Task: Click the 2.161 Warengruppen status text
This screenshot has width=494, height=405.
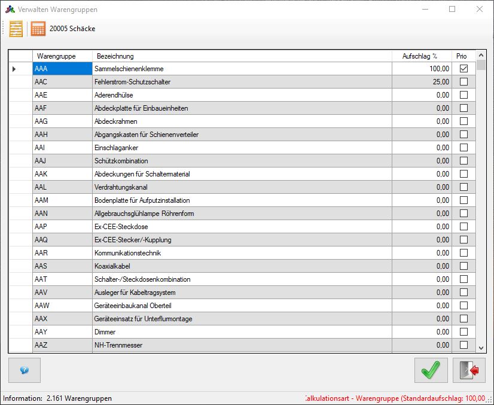Action: [x=79, y=398]
